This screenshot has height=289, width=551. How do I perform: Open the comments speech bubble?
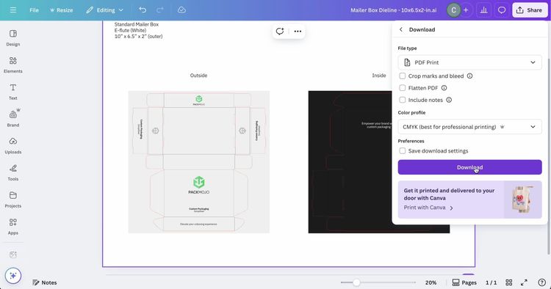[x=502, y=10]
